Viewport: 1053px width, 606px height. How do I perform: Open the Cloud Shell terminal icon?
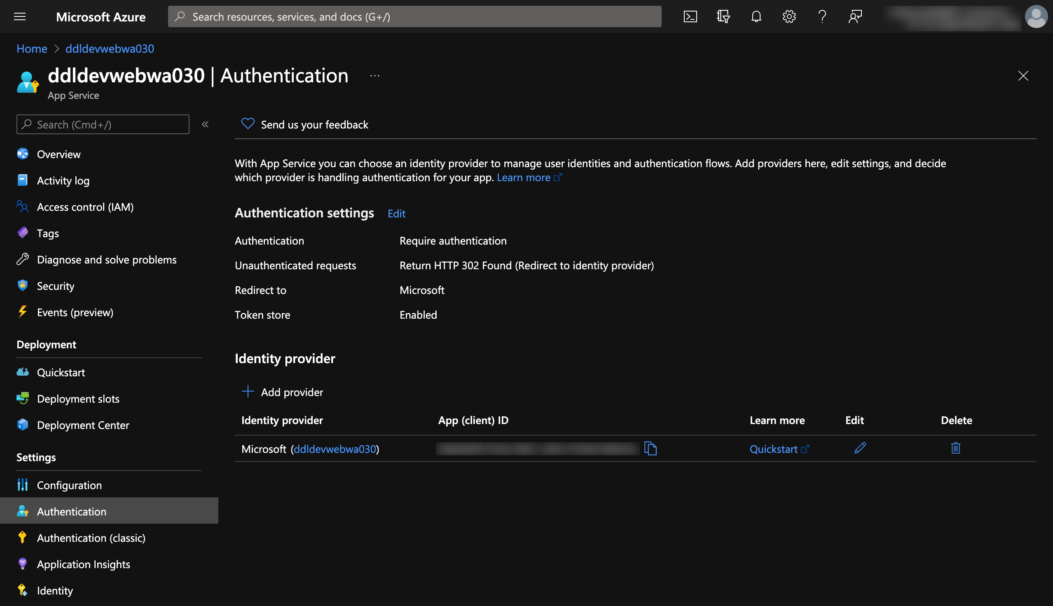tap(690, 16)
